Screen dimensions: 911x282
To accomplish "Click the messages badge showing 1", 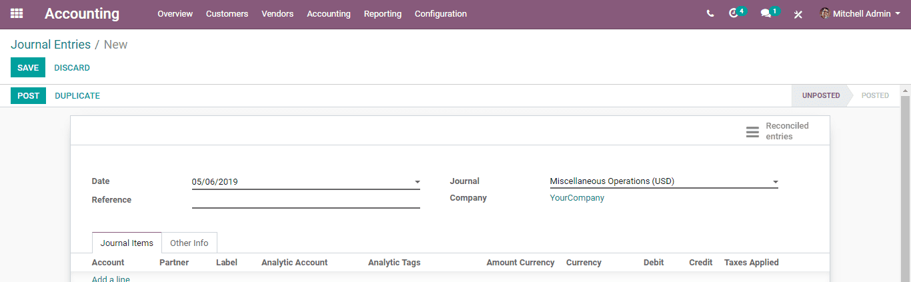I will click(x=774, y=11).
